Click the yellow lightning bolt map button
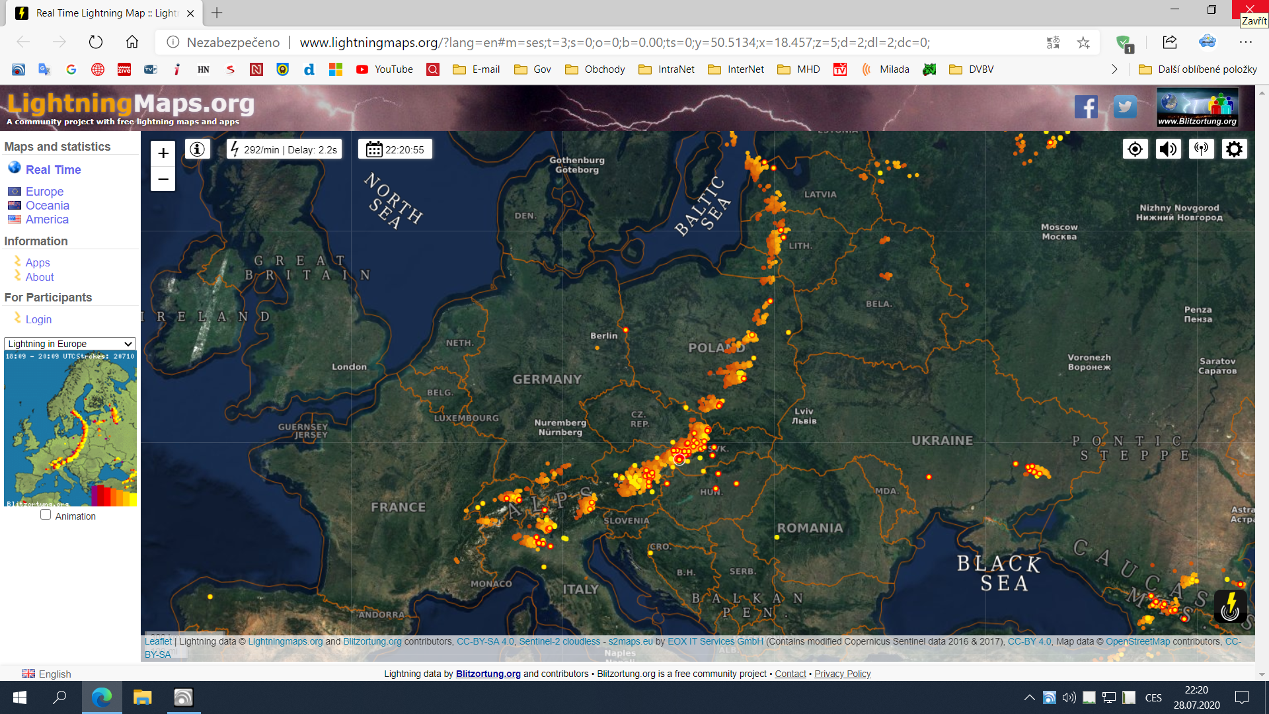The image size is (1269, 714). pos(1230,606)
